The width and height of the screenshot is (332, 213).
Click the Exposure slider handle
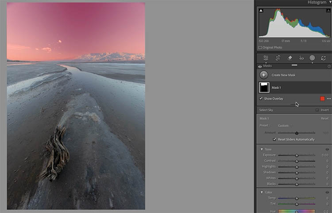(297, 155)
